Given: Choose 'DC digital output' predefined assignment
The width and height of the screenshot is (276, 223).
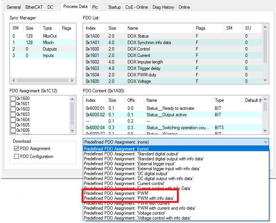Looking at the screenshot, I should (x=176, y=174).
